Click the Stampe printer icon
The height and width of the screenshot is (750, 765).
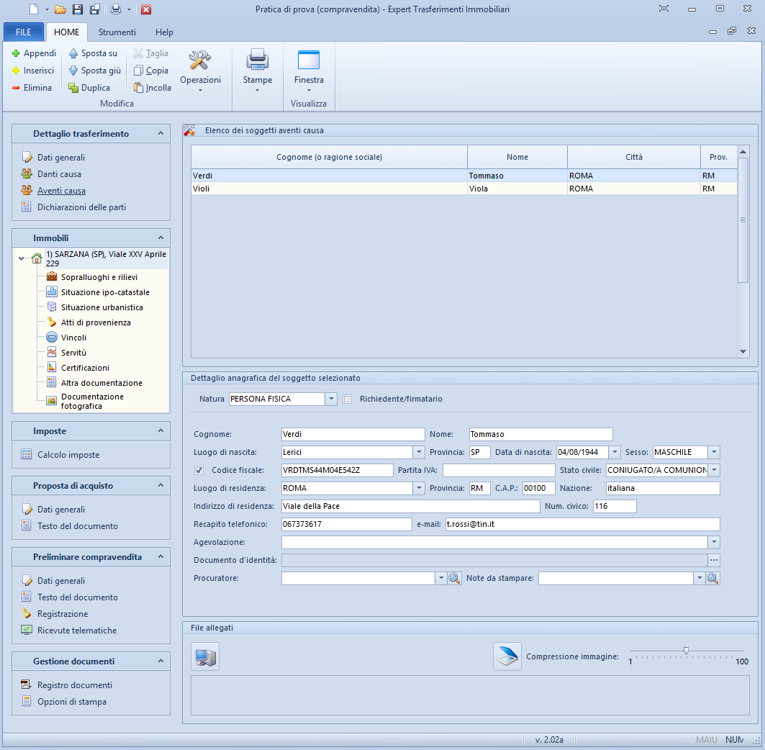pyautogui.click(x=257, y=60)
